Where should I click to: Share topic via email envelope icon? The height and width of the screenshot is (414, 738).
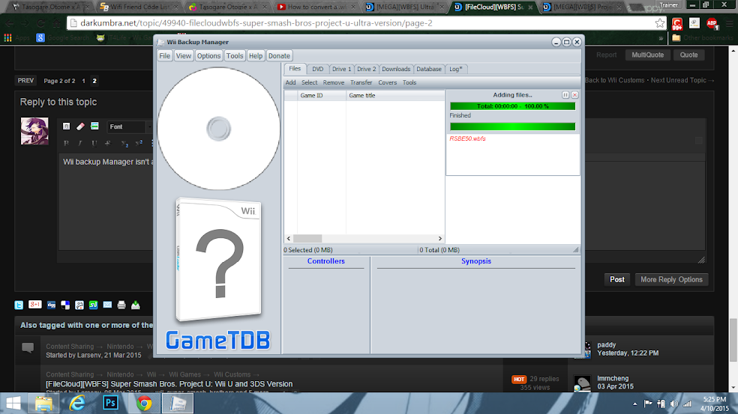click(x=107, y=305)
